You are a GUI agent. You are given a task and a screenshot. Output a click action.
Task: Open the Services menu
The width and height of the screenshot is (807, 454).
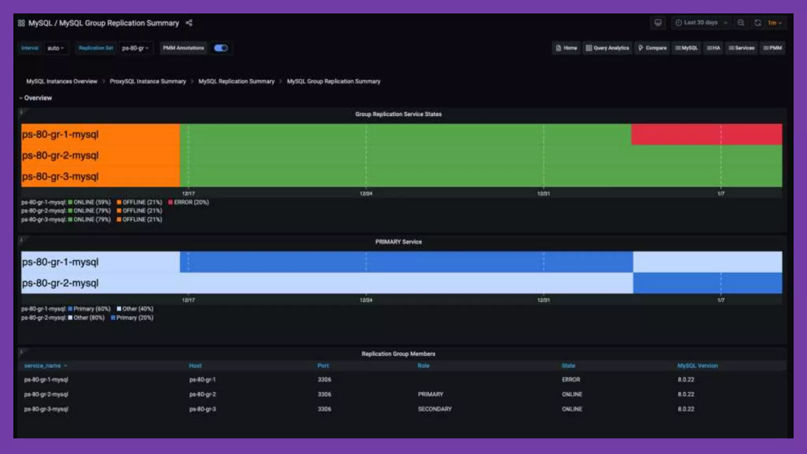(x=741, y=48)
